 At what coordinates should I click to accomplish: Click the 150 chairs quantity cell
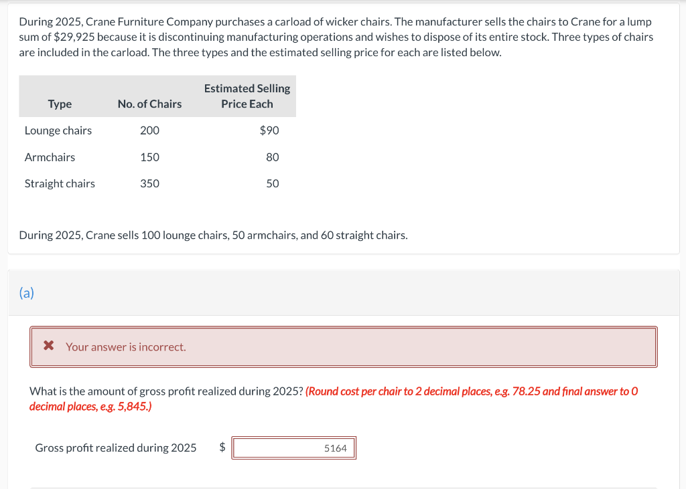pos(150,157)
